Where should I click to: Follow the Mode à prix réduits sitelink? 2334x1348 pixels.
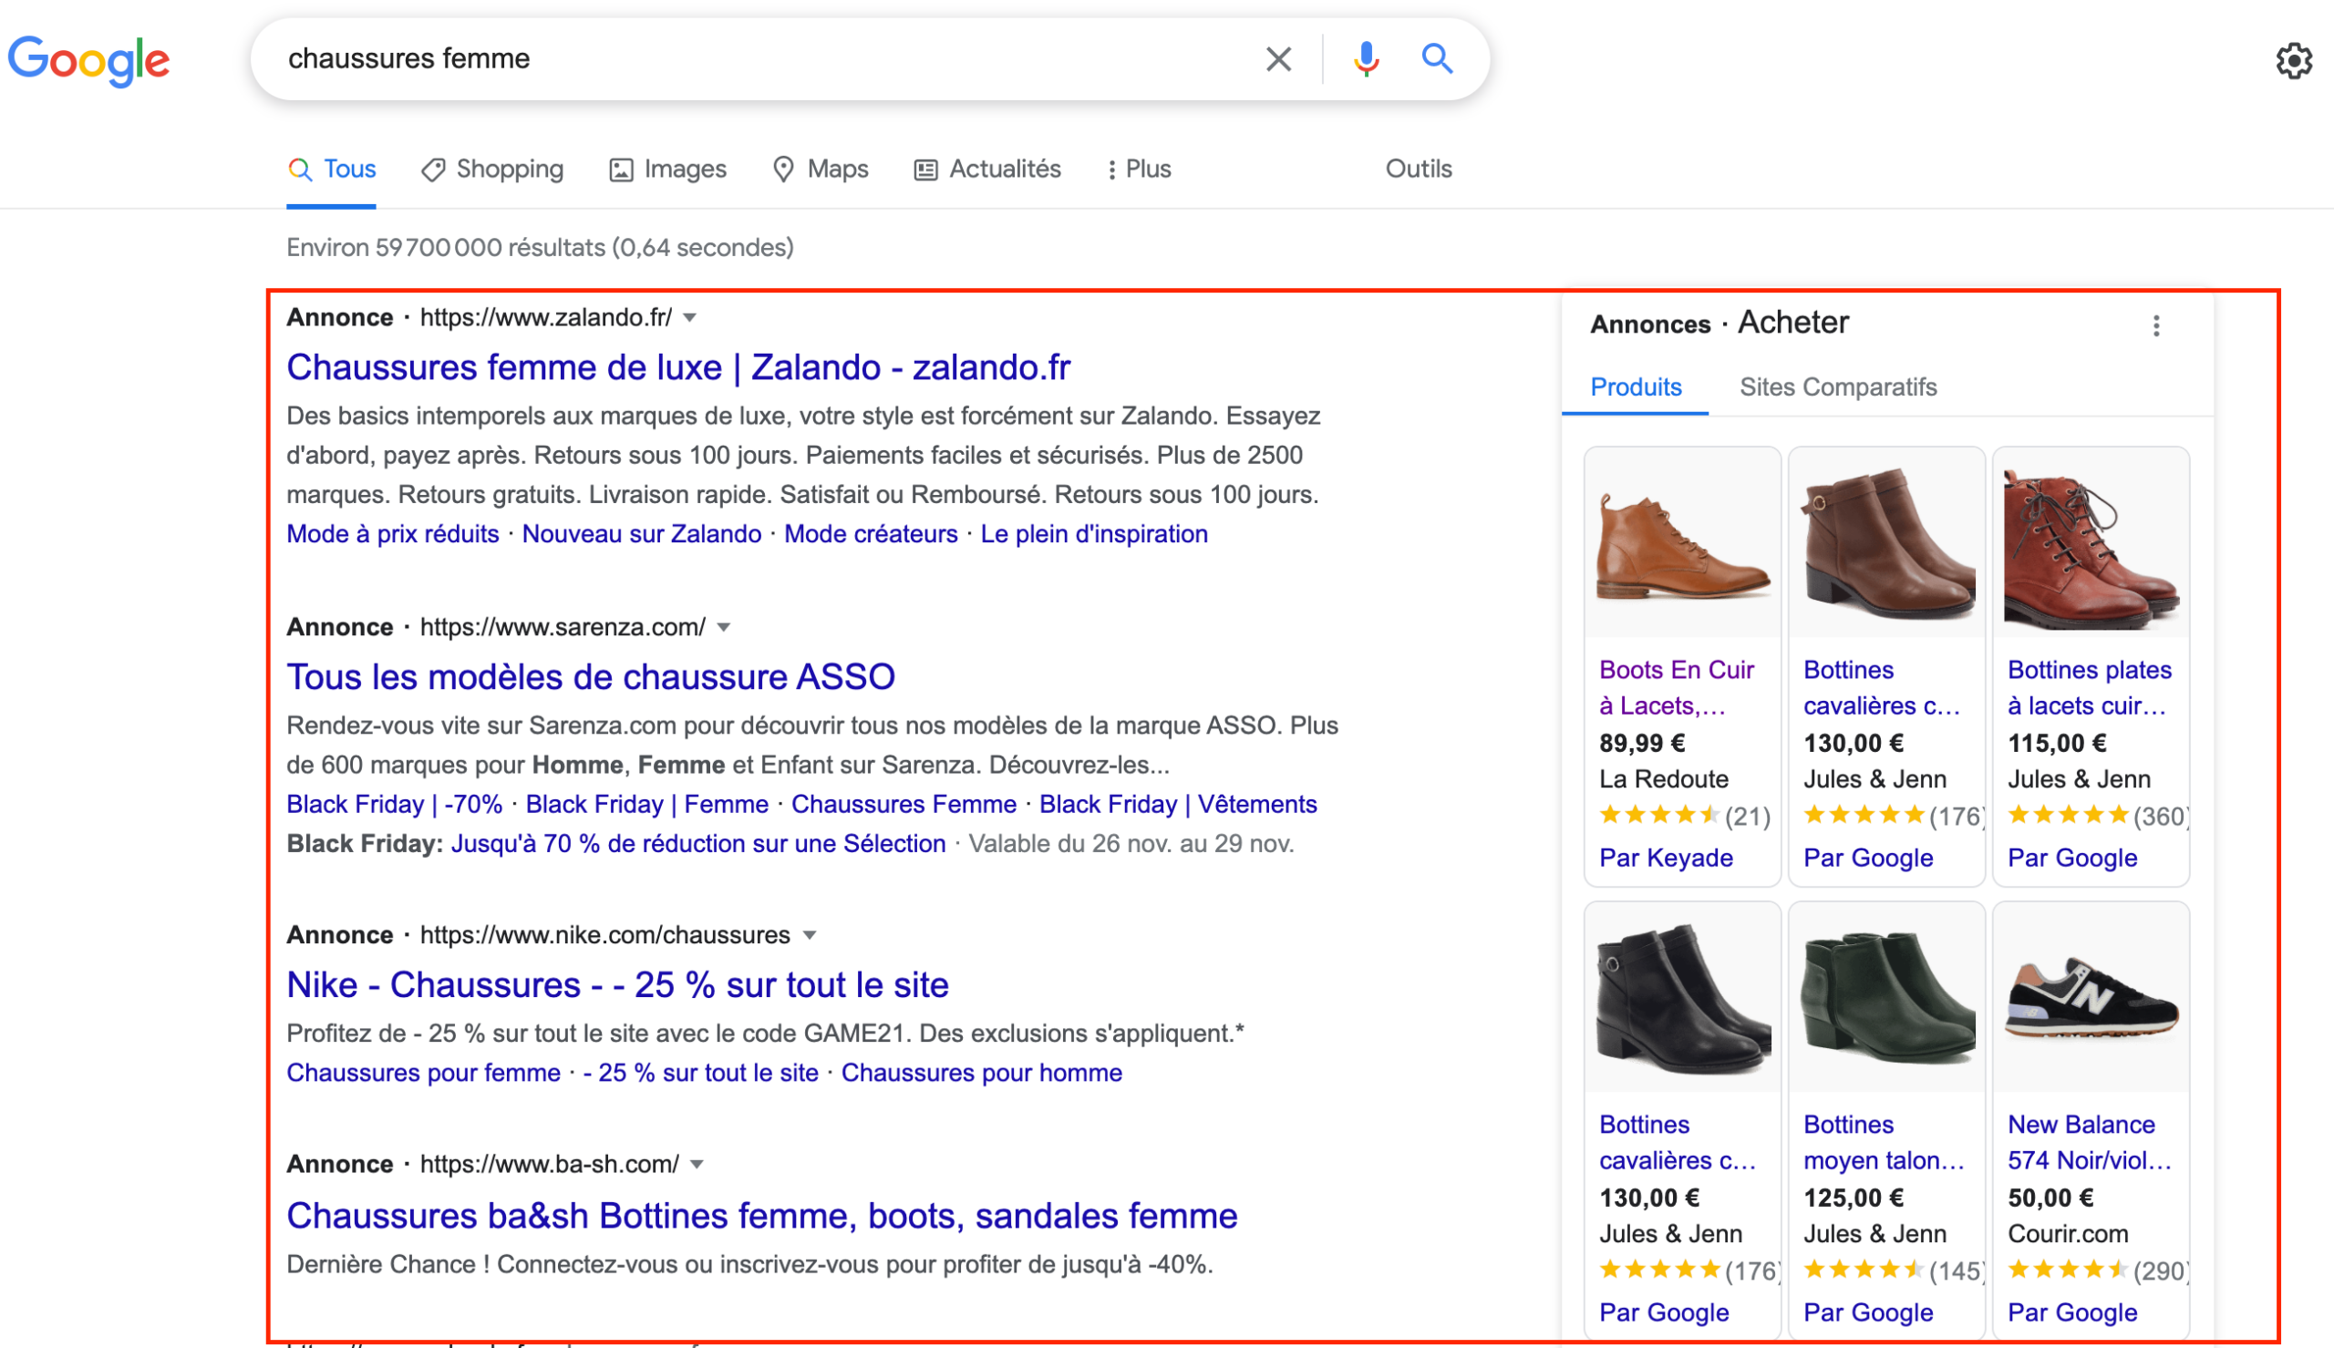coord(393,534)
